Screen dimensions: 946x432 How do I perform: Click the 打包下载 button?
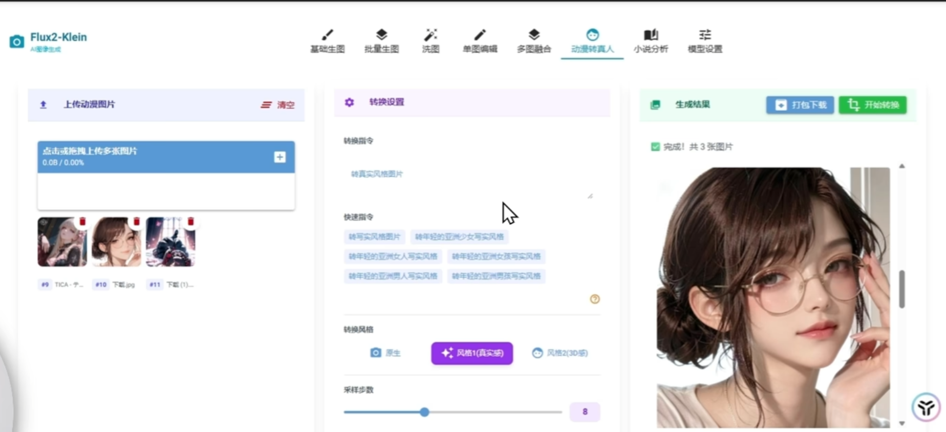coord(800,105)
